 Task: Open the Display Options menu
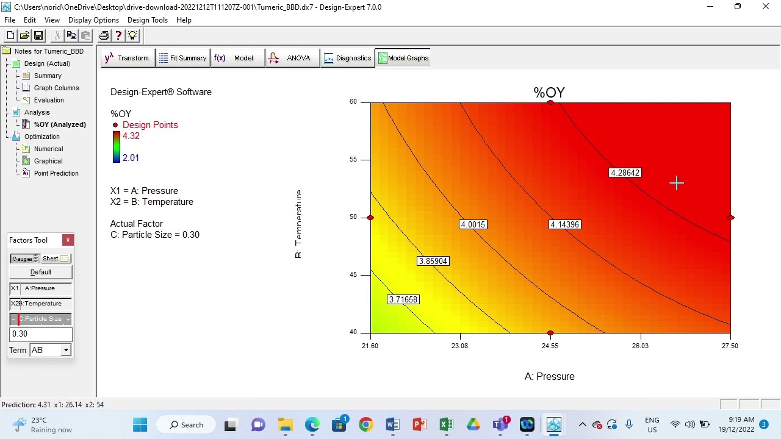click(x=93, y=20)
